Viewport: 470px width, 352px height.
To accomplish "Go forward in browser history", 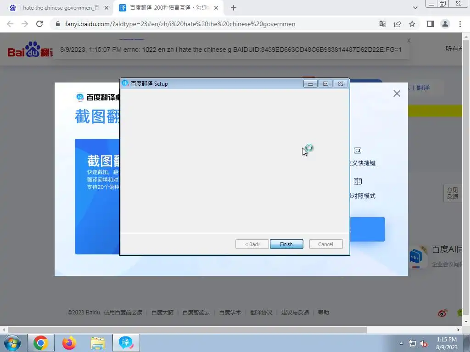I will point(25,24).
